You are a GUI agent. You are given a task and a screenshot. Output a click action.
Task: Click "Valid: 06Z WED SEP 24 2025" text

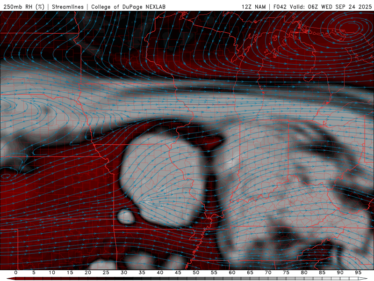(331, 7)
